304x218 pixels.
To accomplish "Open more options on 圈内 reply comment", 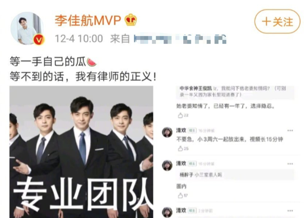I will (x=290, y=164).
